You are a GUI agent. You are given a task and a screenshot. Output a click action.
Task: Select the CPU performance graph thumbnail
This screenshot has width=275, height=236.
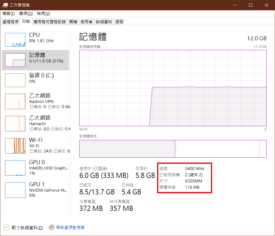click(15, 40)
